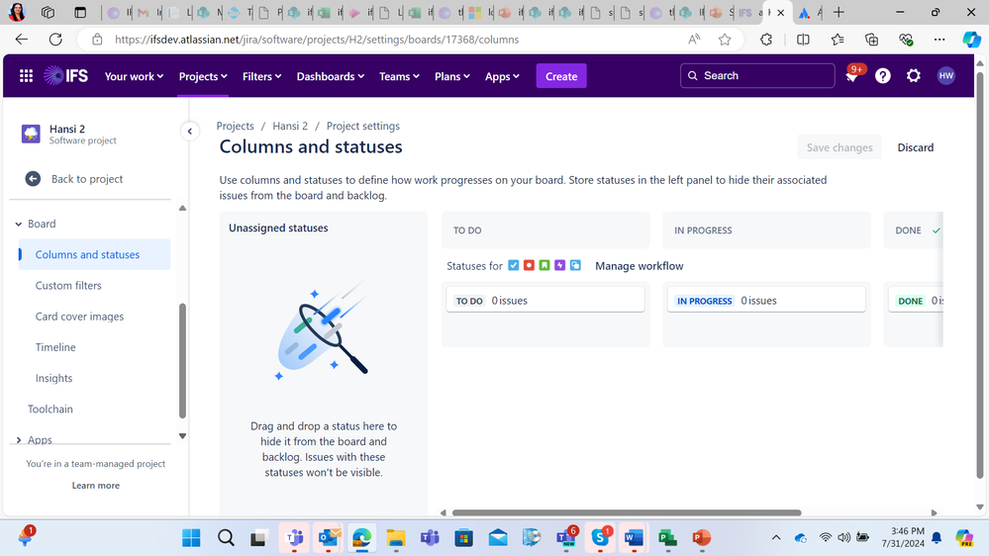Click the Manage workflow link
This screenshot has width=989, height=556.
[639, 266]
